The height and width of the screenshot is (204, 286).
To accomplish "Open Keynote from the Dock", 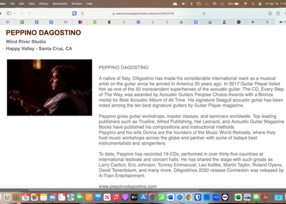I will [98, 197].
